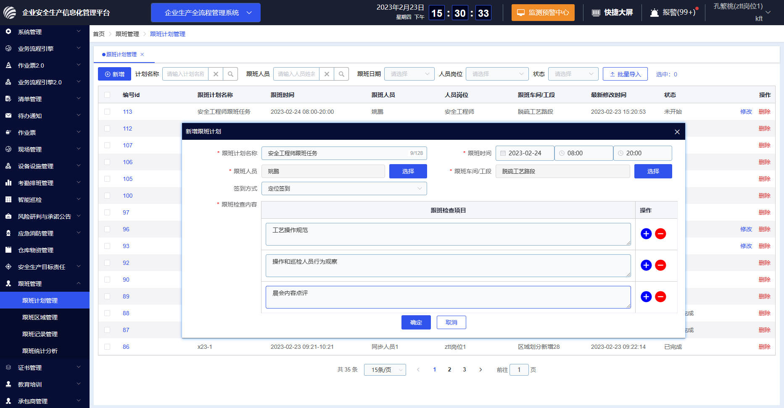Check the checkbox for row 97
The width and height of the screenshot is (784, 408).
point(107,212)
